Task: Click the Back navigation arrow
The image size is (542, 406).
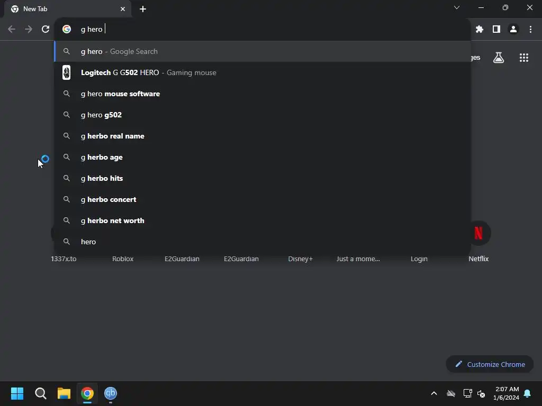Action: (x=12, y=30)
